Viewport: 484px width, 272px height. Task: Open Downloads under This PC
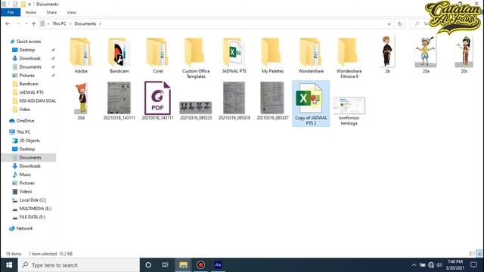(x=29, y=166)
